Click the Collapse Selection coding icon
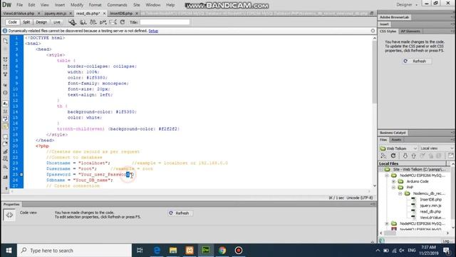This screenshot has height=257, width=456. click(x=5, y=67)
